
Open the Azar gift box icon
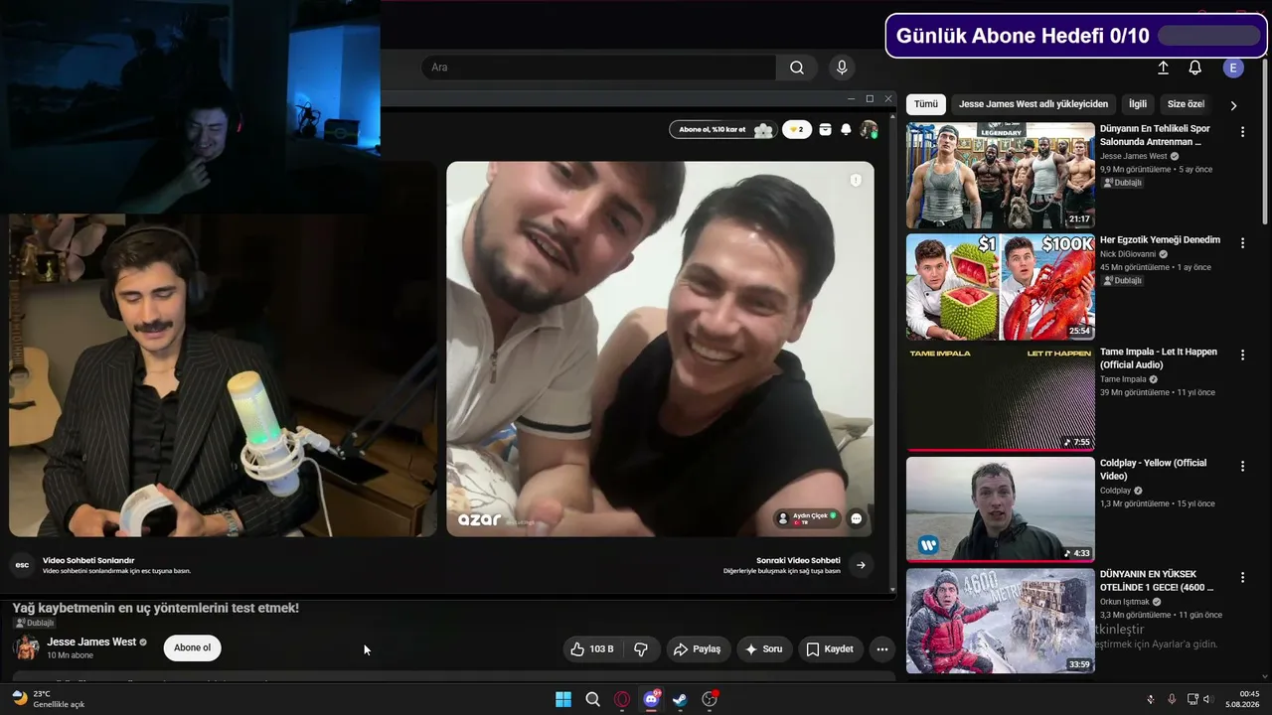click(825, 129)
